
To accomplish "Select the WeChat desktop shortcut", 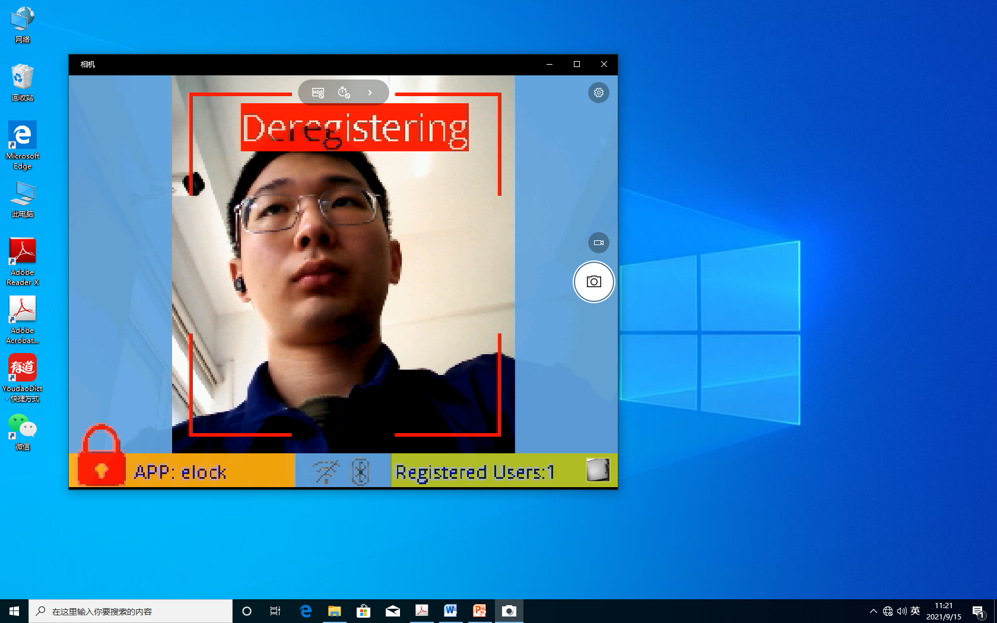I will [23, 433].
